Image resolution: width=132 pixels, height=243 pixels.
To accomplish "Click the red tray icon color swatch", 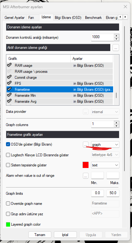I will tap(85, 165).
